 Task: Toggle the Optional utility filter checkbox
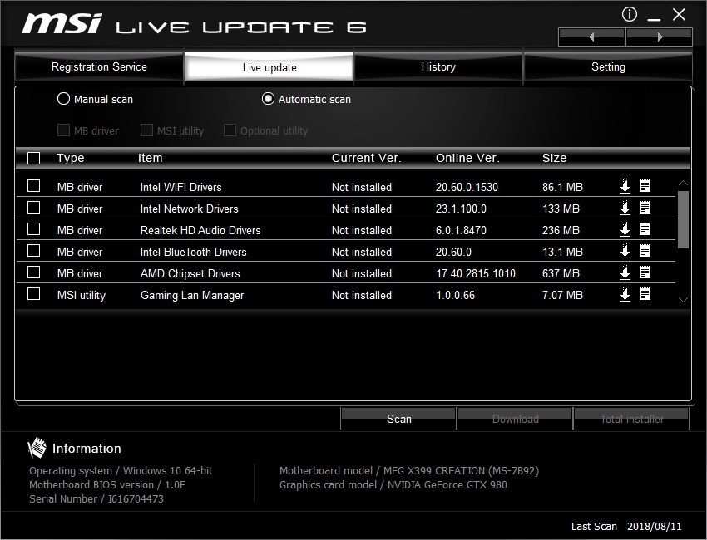point(230,130)
